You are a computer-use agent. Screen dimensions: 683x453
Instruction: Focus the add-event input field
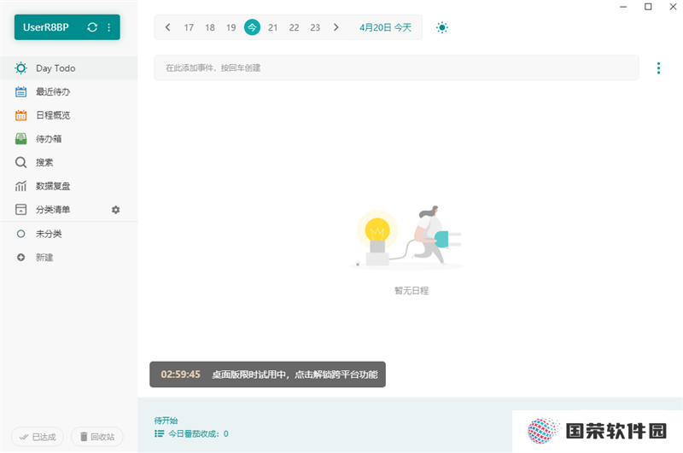396,68
